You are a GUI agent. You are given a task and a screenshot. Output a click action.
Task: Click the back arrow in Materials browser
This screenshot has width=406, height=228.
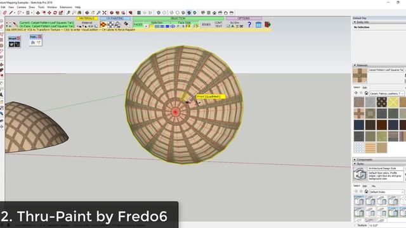click(356, 93)
